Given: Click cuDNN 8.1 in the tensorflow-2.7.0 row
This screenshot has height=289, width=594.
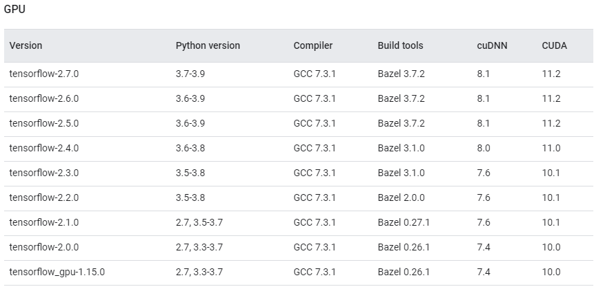Looking at the screenshot, I should click(x=484, y=74).
